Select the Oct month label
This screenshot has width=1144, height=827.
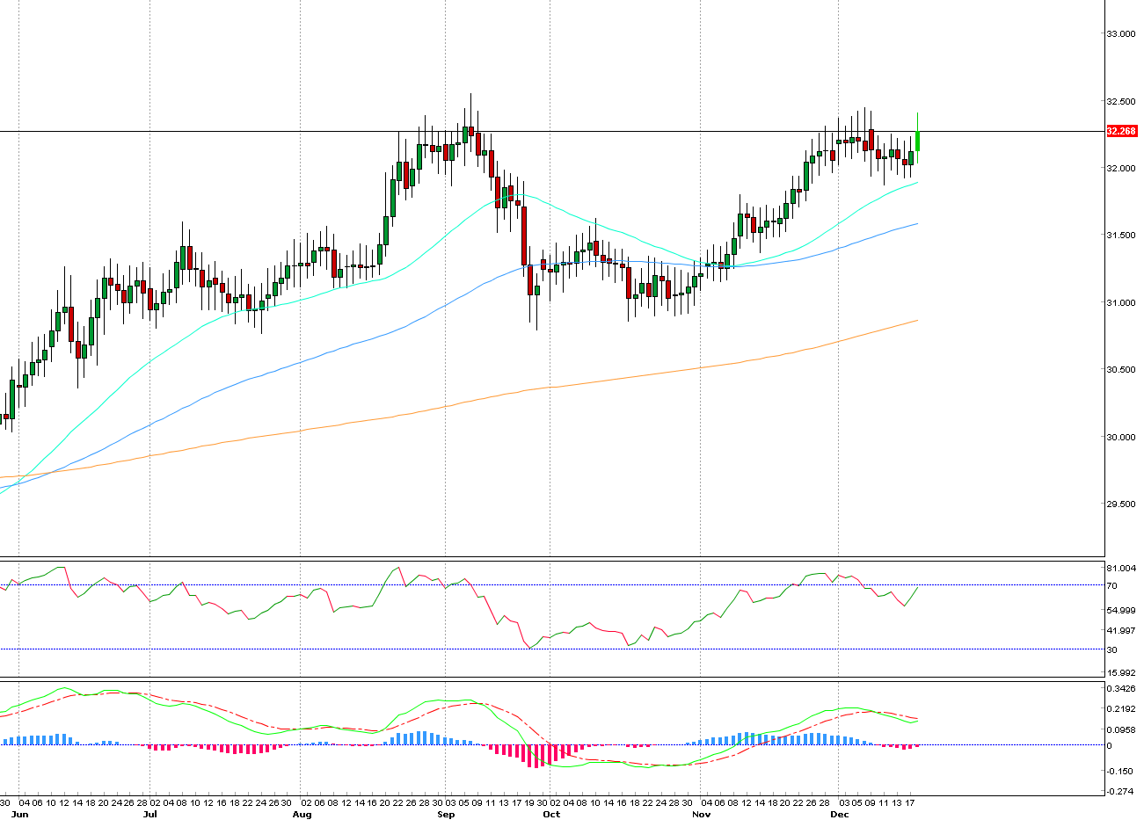pos(551,815)
